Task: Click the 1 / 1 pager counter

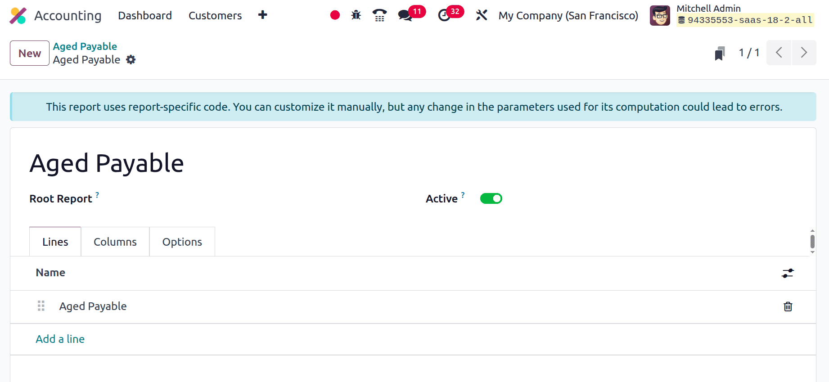Action: (749, 53)
